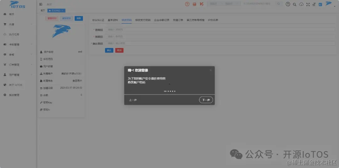339x168 pixels.
Task: Open 关于 IoTOS in the sidebar
Action: point(18,85)
